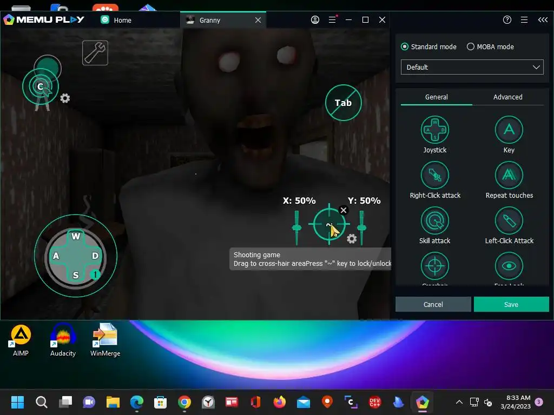This screenshot has width=554, height=415.
Task: Open settings gear beside crosshair control
Action: (352, 239)
